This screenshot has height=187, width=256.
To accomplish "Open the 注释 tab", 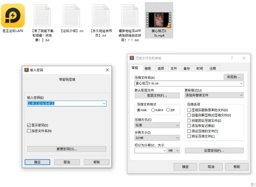I will [213, 68].
